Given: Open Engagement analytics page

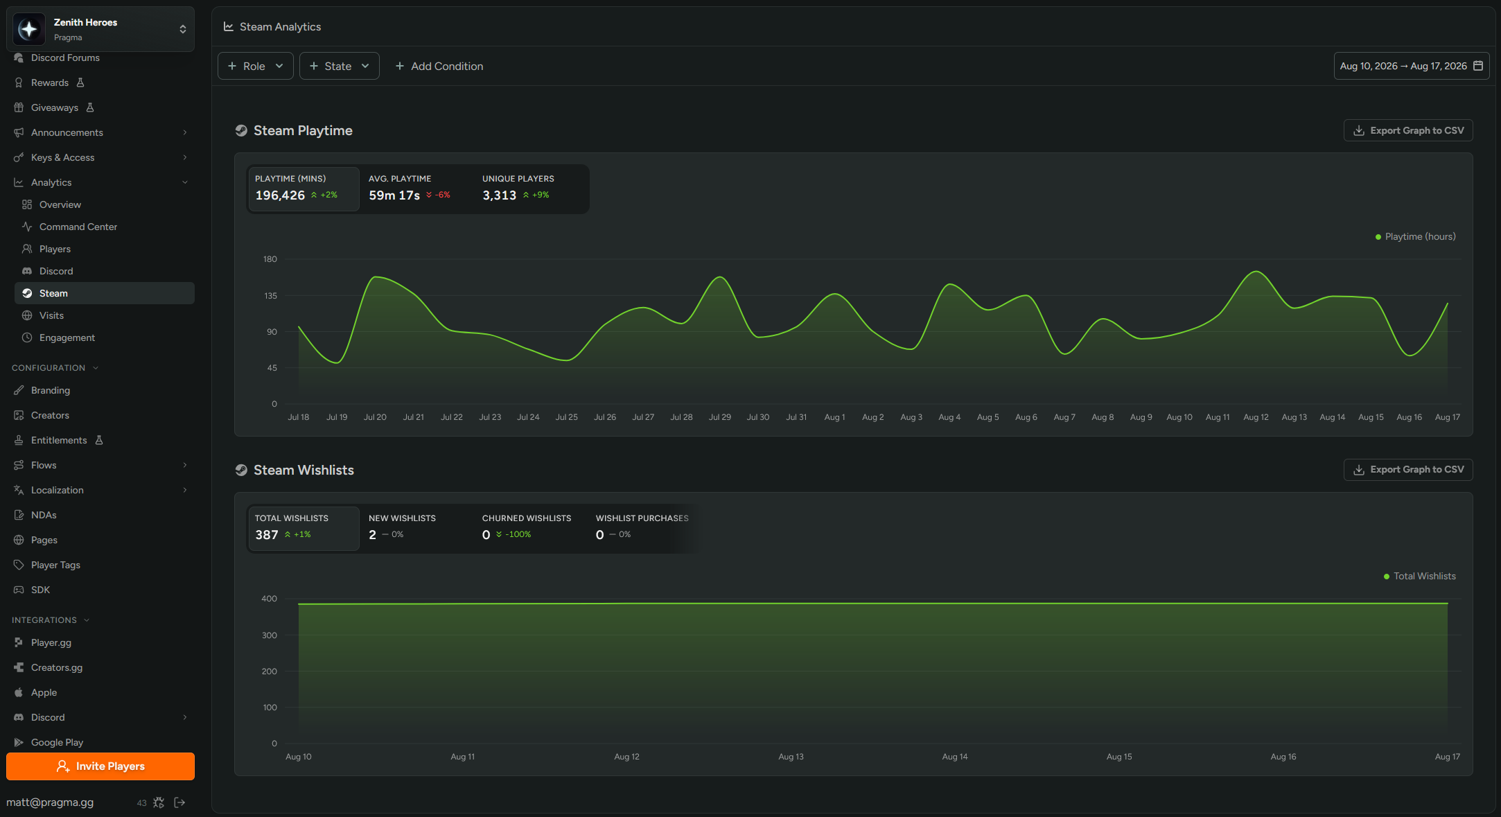Looking at the screenshot, I should [67, 337].
